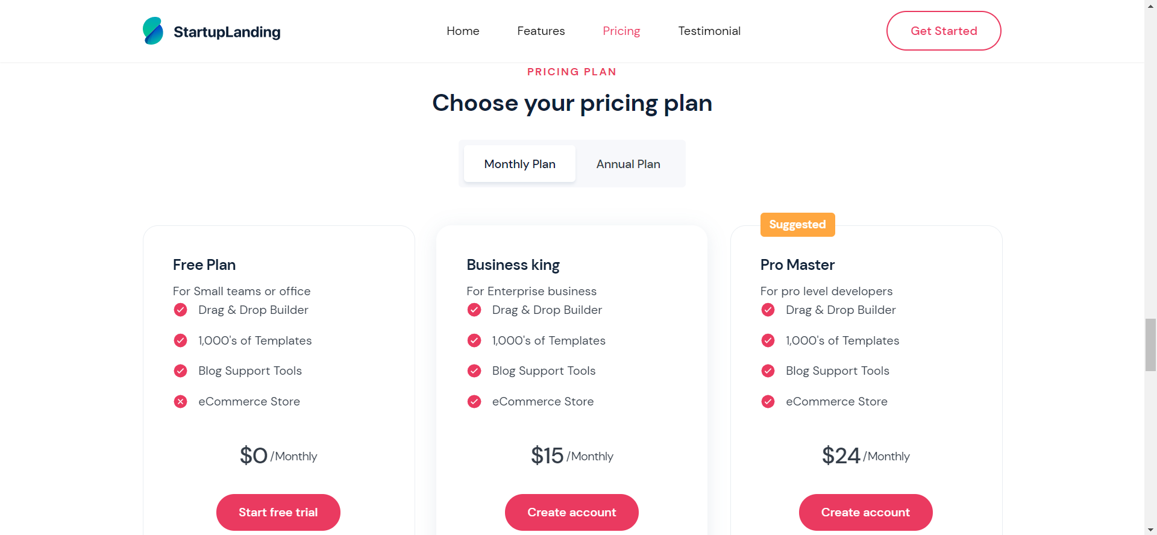Navigate to the Testimonial section
1157x535 pixels.
[709, 31]
